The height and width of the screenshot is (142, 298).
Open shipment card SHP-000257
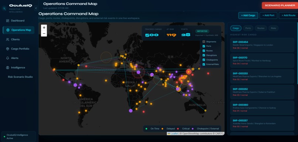262,124
